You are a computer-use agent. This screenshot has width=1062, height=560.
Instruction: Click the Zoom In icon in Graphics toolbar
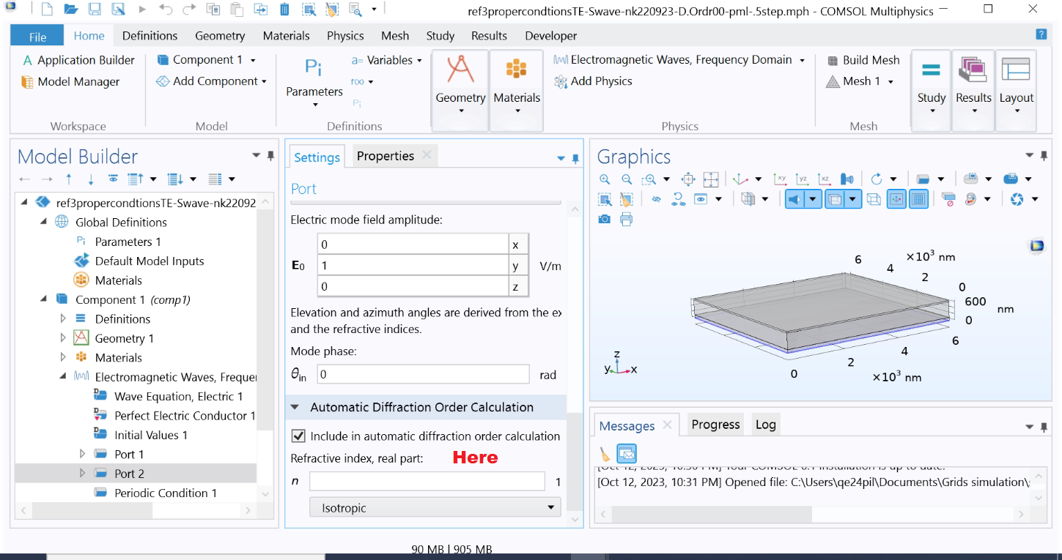[x=605, y=179]
